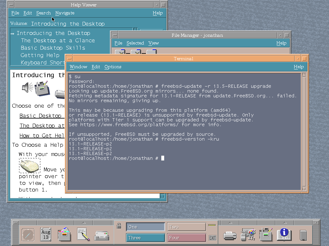Click the Terminal scrollbar down arrow
Image resolution: width=329 pixels, height=246 pixels.
point(304,188)
